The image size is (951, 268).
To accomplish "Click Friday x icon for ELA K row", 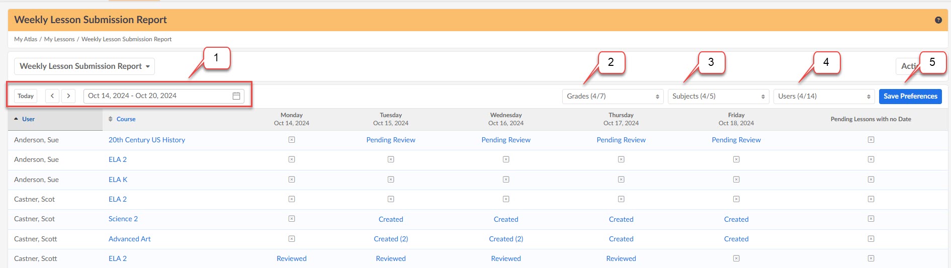I will click(736, 180).
